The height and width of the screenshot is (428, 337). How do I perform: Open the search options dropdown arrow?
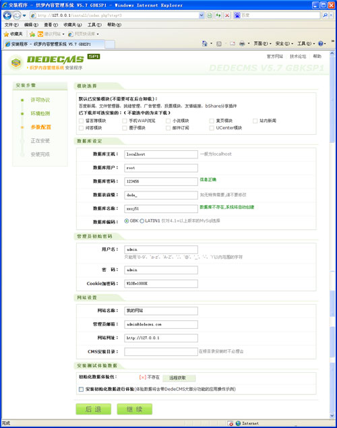point(331,16)
